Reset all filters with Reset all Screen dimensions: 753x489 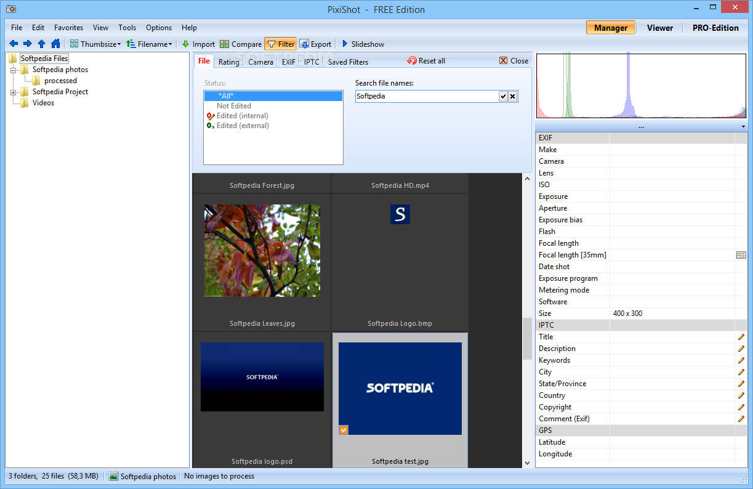click(426, 61)
